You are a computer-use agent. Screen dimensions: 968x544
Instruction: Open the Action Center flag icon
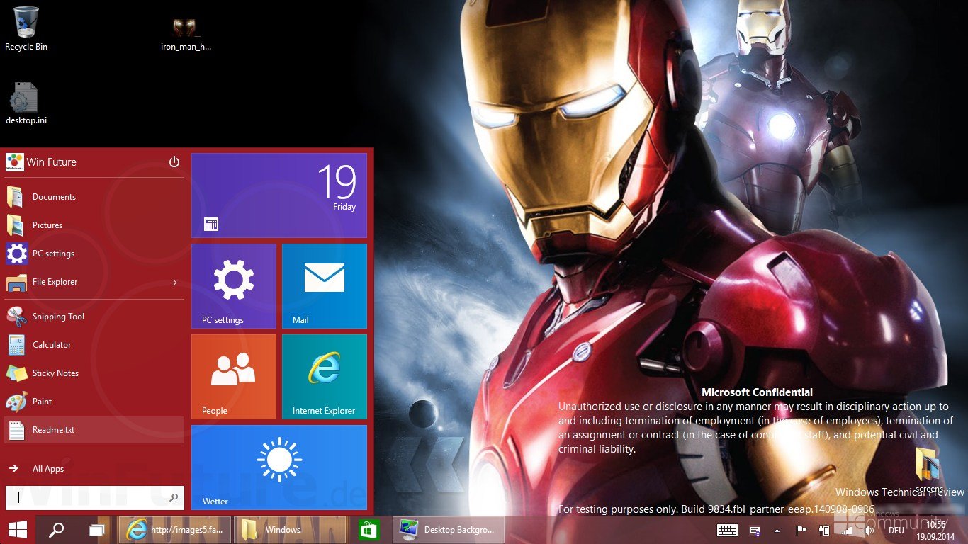tap(801, 530)
